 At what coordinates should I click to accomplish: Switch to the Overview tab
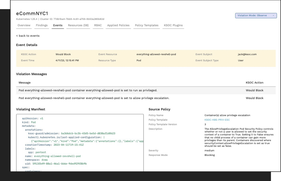click(24, 25)
